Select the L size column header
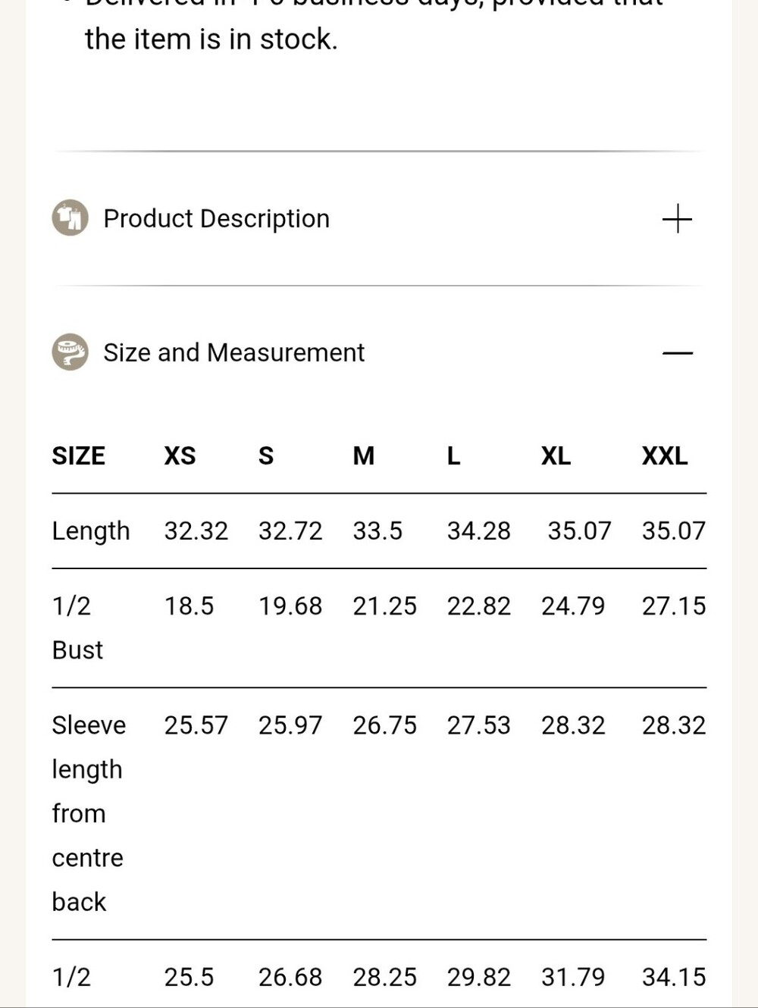Image resolution: width=758 pixels, height=1008 pixels. [453, 455]
